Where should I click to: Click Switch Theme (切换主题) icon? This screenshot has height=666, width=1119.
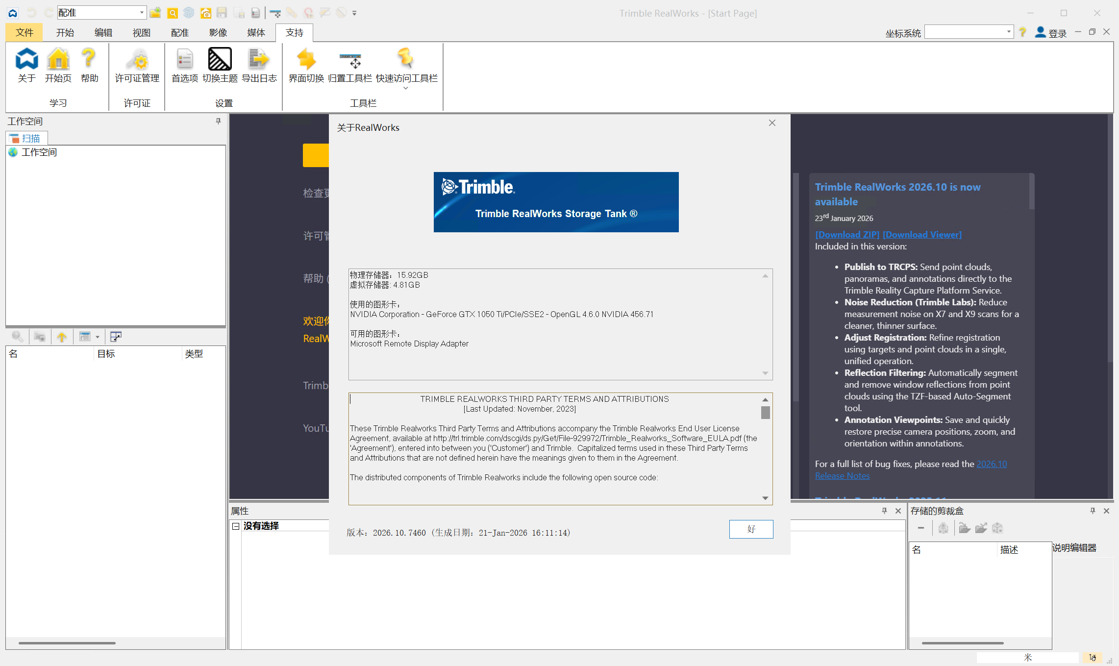pos(220,65)
